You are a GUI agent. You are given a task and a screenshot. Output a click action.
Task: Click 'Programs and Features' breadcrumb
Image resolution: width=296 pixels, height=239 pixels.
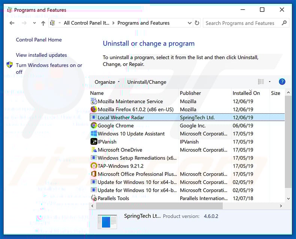coord(144,23)
